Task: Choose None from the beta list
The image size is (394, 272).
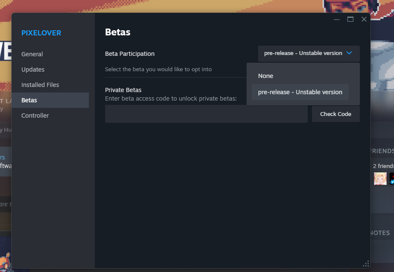Action: (300, 76)
